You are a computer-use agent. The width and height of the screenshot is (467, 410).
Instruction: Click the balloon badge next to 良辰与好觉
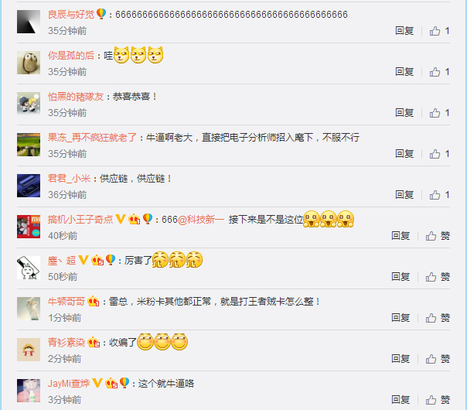(x=101, y=14)
